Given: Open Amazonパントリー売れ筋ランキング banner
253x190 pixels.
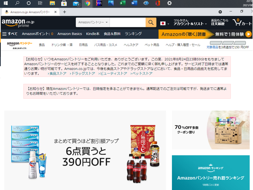Looking at the screenshot, I should click(x=211, y=173).
